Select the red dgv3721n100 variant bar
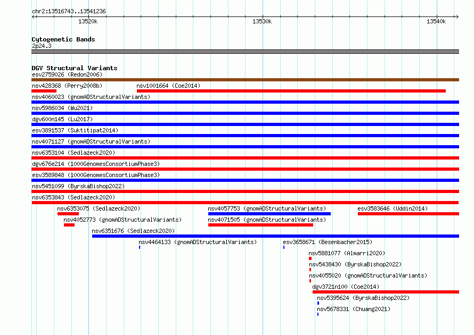474x335 pixels. [386, 292]
